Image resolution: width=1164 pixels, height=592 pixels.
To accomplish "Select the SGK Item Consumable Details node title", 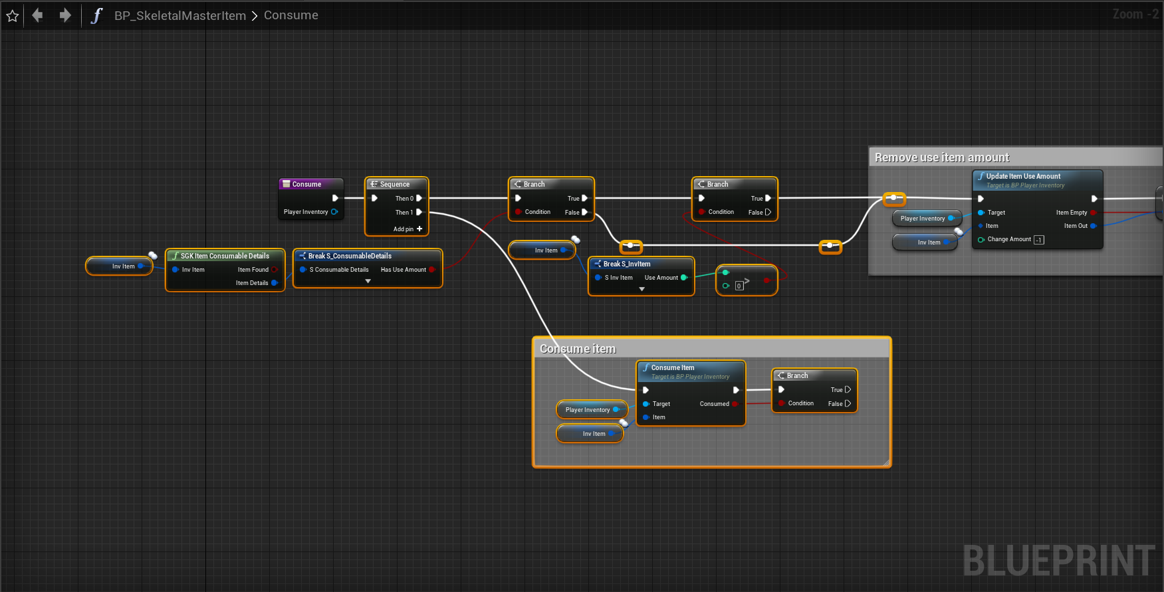I will coord(225,256).
